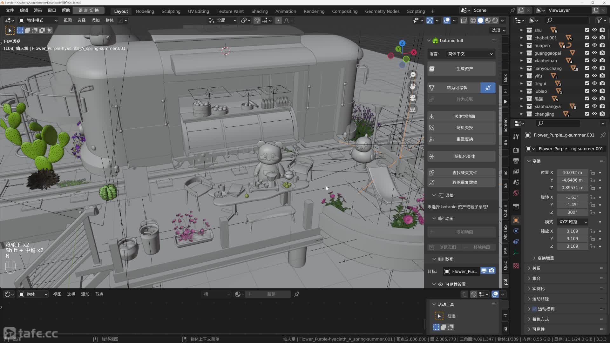The height and width of the screenshot is (343, 610).
Task: Open the Texture properties checker icon
Action: pos(516,266)
